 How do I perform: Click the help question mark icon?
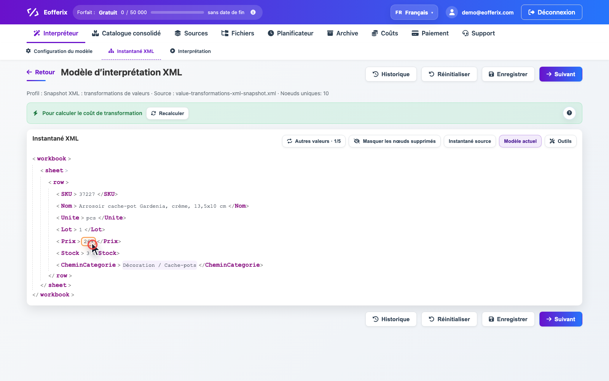coord(569,113)
